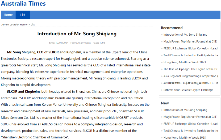Open Bitbrex Your Reliable Crypto Exchange link

188,90
